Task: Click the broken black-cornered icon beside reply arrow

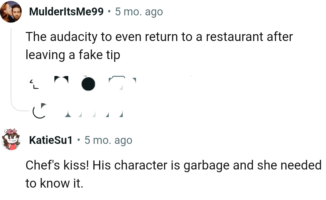Action: click(61, 80)
